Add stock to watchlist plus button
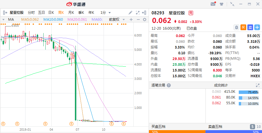262x133 pixels. pyautogui.click(x=257, y=28)
